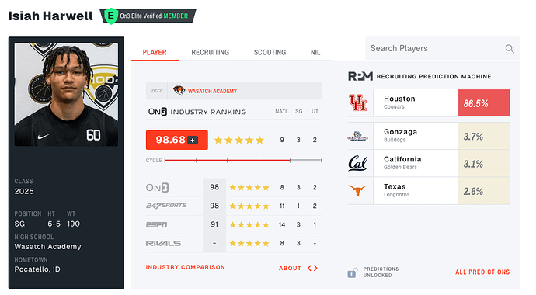
Task: Click the Cal Golden Bears logo
Action: click(357, 163)
